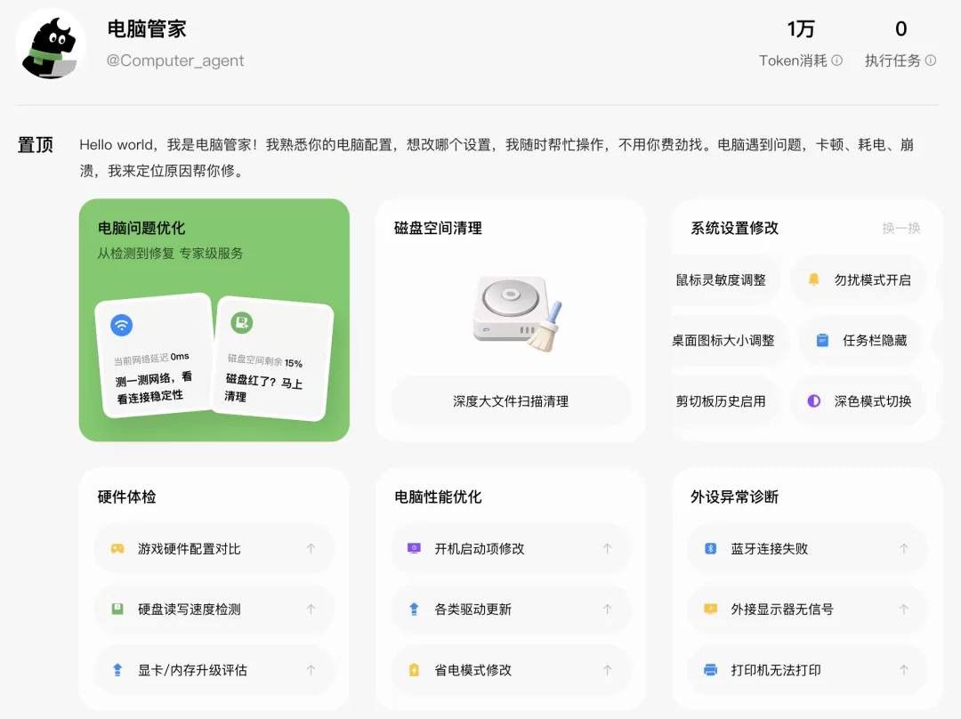Click the arrow on 省电模式修改 row
961x719 pixels.
click(x=608, y=670)
